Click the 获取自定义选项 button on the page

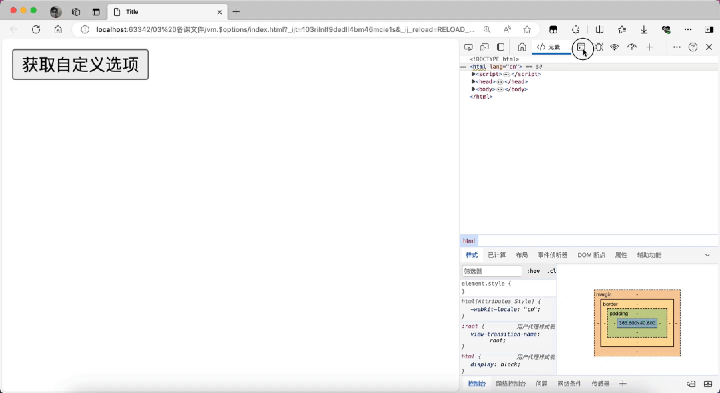tap(80, 64)
